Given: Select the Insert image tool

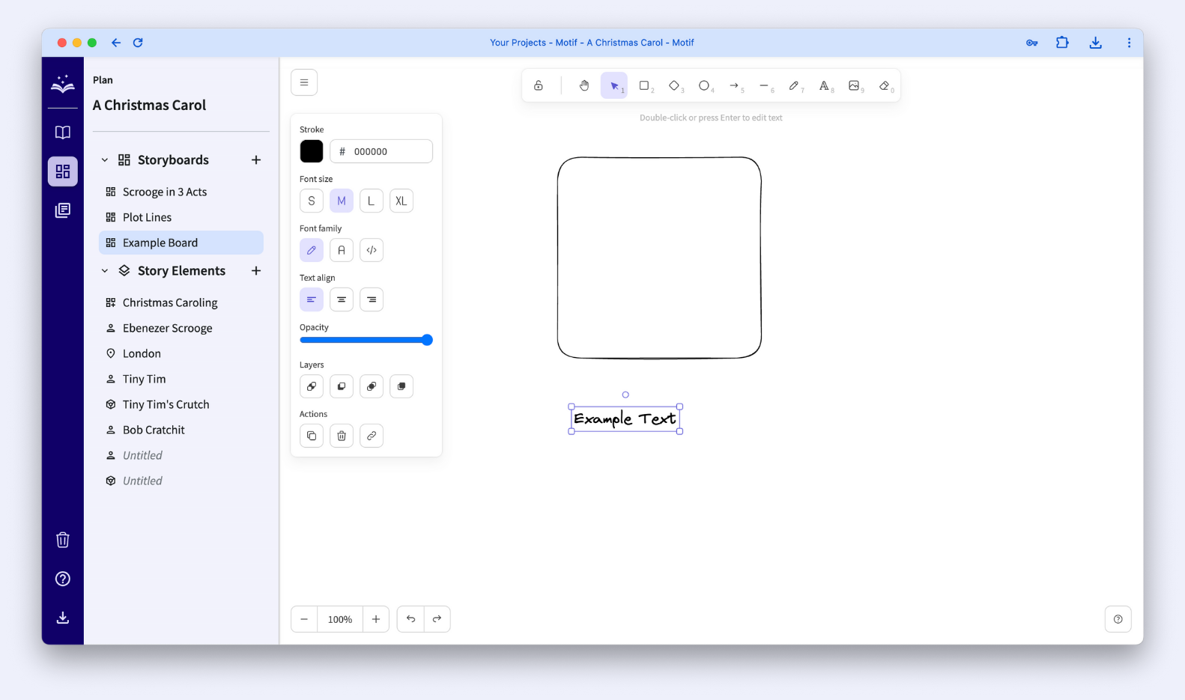Looking at the screenshot, I should [x=854, y=86].
